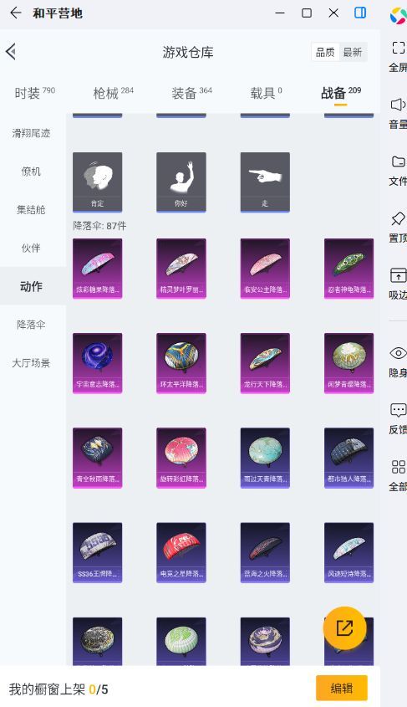The height and width of the screenshot is (707, 407).
Task: Select the 伙伴 category in the left list
Action: coord(31,248)
